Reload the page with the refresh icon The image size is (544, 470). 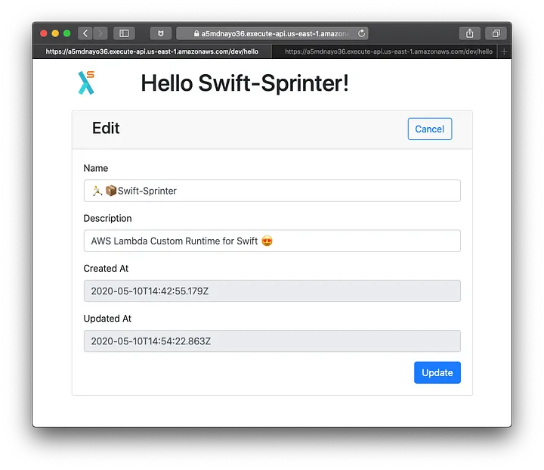[x=361, y=33]
